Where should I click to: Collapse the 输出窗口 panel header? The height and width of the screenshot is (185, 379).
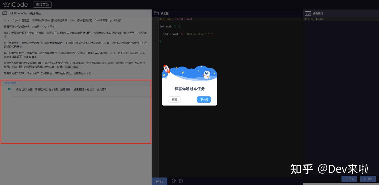pos(317,13)
